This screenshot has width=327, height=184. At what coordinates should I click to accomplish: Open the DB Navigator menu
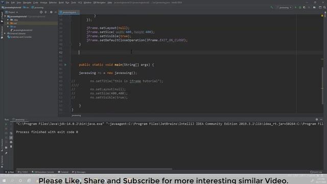[100, 3]
